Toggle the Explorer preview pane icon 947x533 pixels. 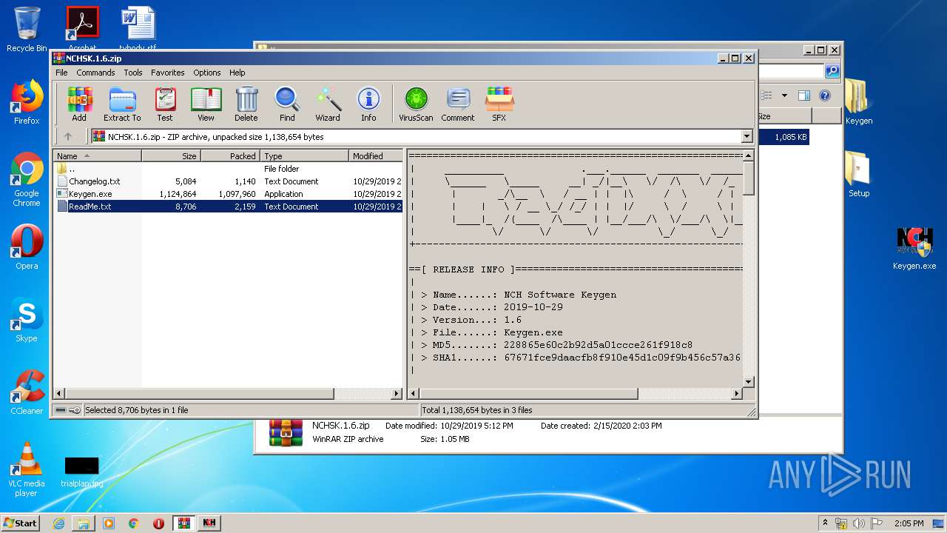pos(804,95)
